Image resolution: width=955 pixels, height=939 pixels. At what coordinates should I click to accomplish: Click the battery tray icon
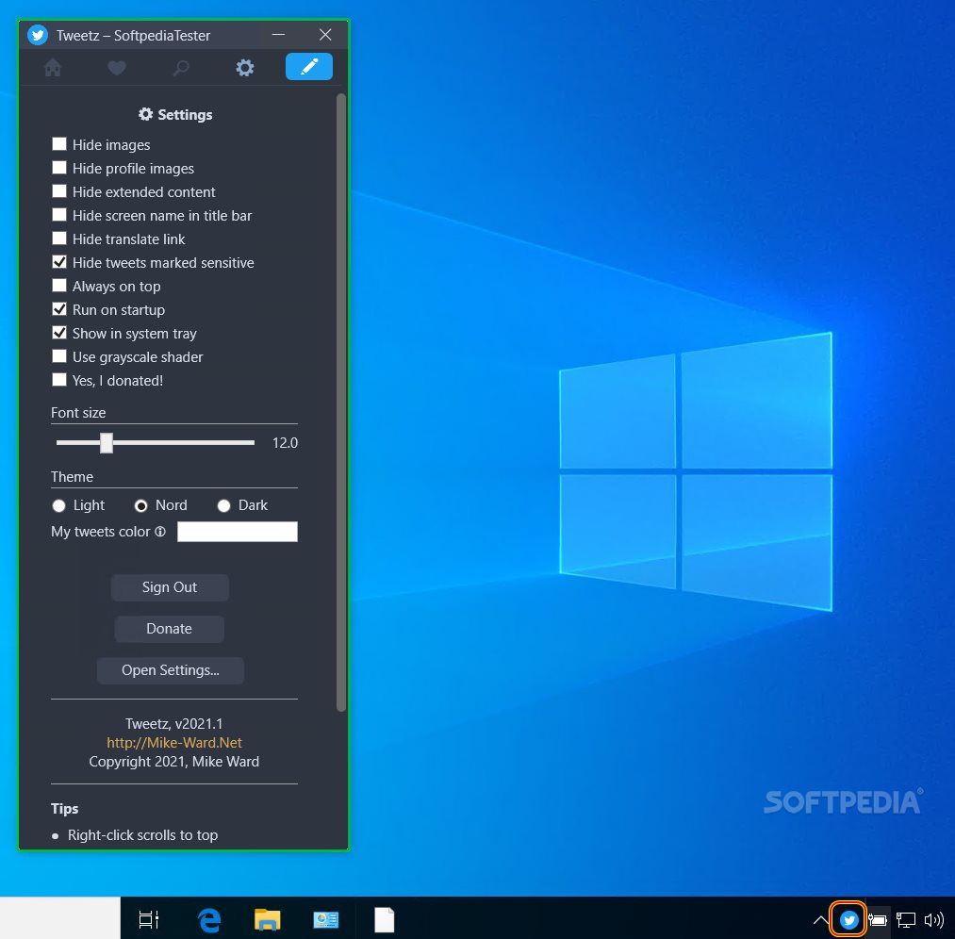click(x=877, y=919)
